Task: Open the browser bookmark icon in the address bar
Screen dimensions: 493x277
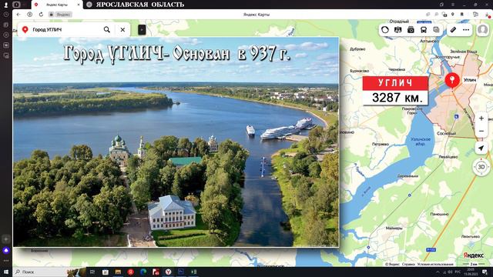Action: (x=462, y=15)
